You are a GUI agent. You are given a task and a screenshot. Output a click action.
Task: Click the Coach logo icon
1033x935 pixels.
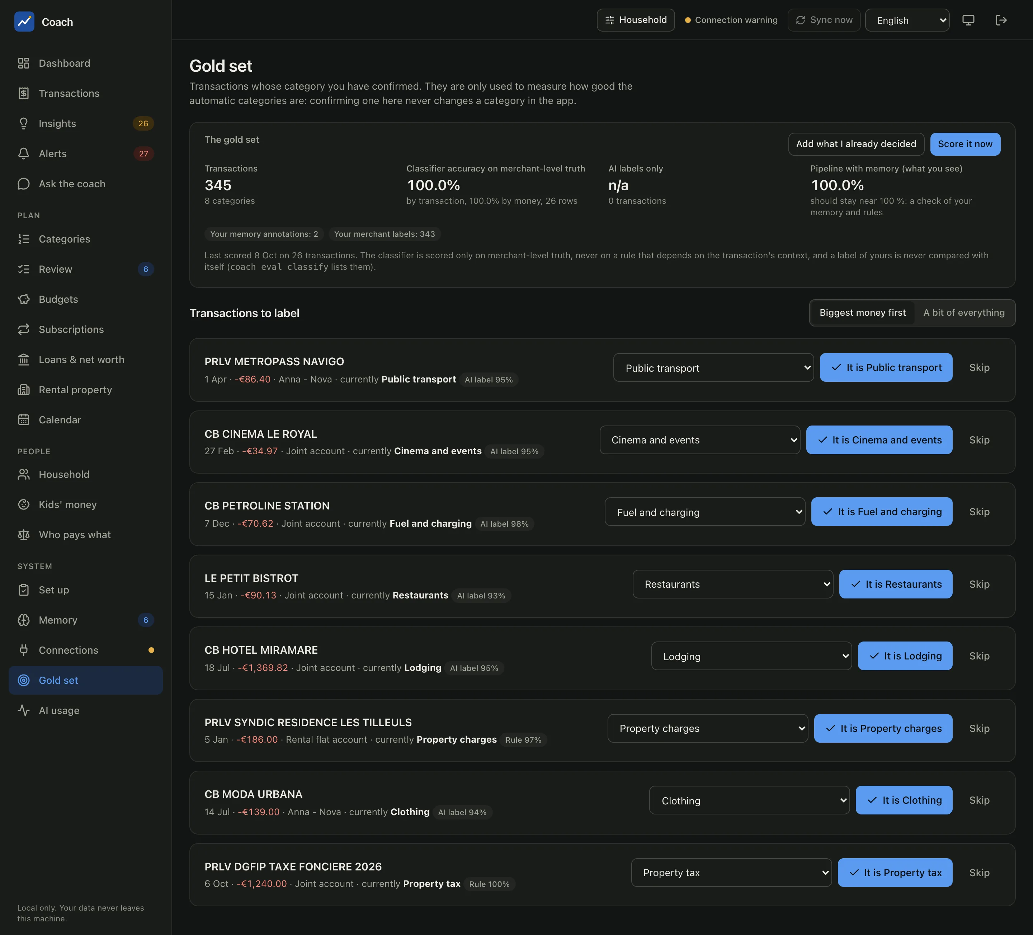point(24,22)
